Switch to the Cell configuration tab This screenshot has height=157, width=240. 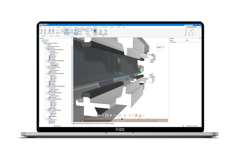click(x=104, y=27)
